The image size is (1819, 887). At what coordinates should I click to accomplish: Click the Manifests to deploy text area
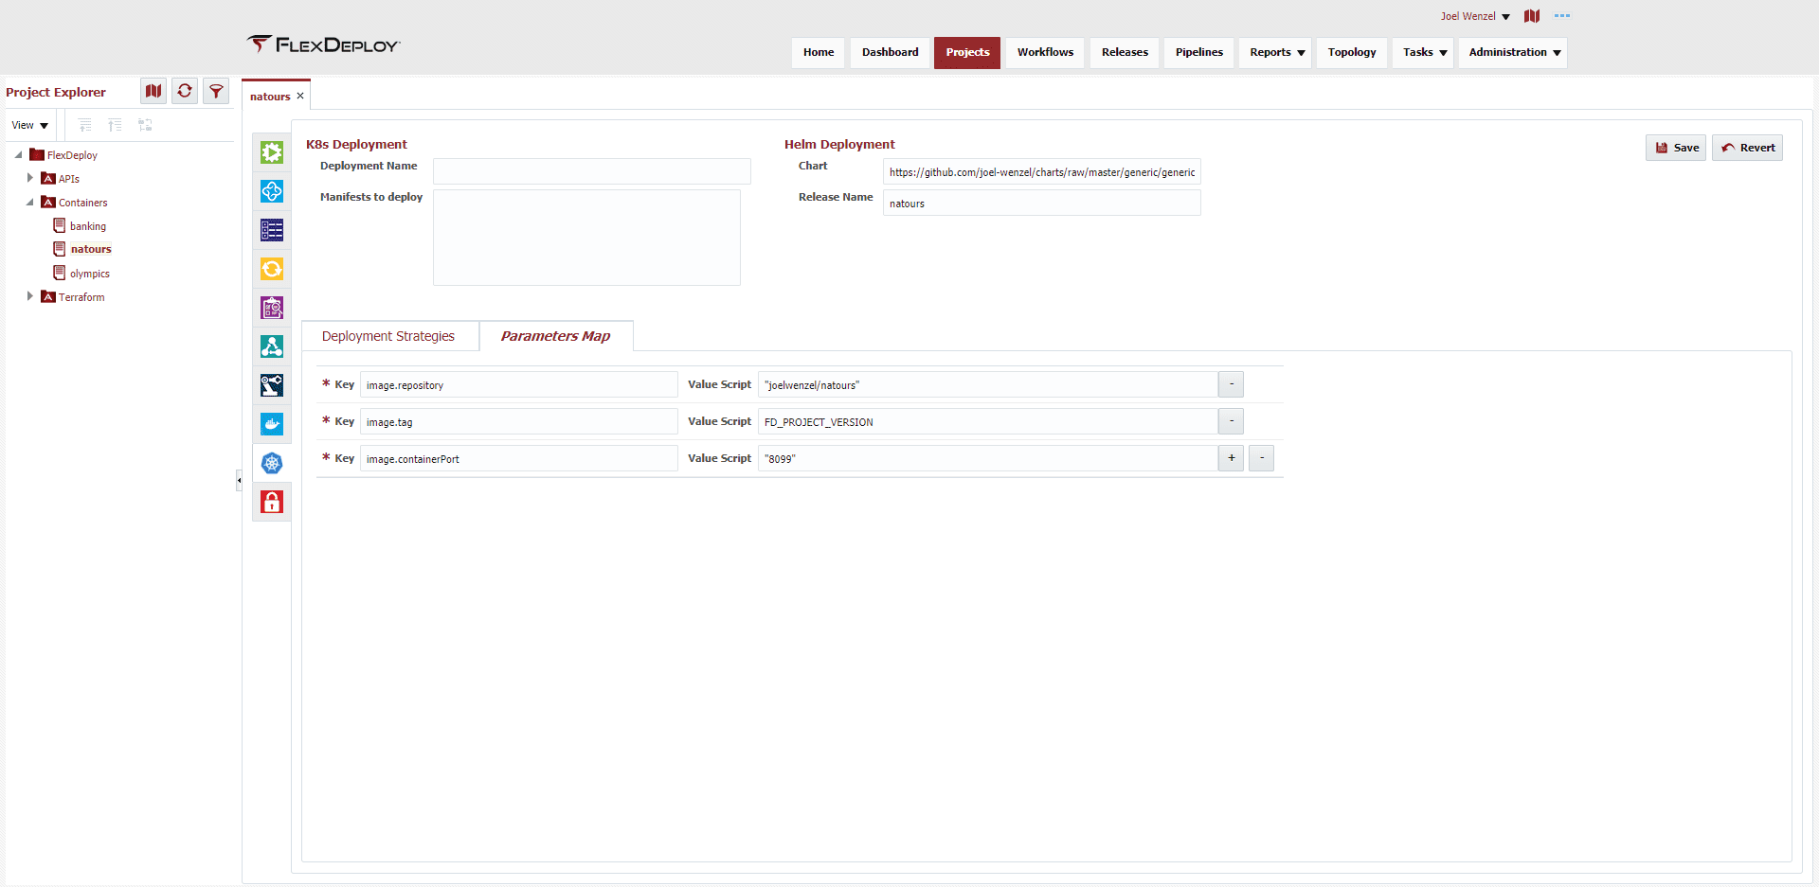[x=586, y=238]
